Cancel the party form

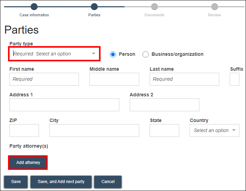[108, 182]
